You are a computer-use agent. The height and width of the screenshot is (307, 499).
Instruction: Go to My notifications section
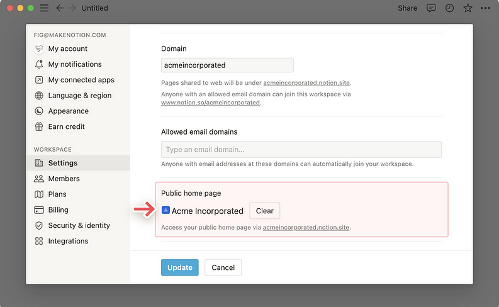74,64
